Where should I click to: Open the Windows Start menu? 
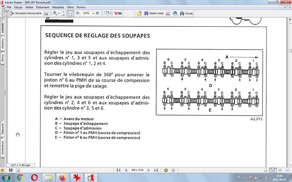coord(6,178)
